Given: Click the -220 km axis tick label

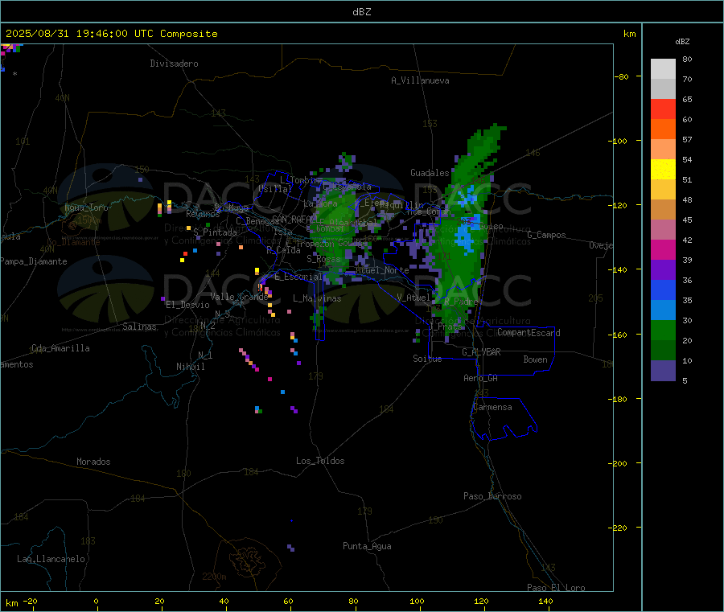Looking at the screenshot, I should [x=619, y=528].
